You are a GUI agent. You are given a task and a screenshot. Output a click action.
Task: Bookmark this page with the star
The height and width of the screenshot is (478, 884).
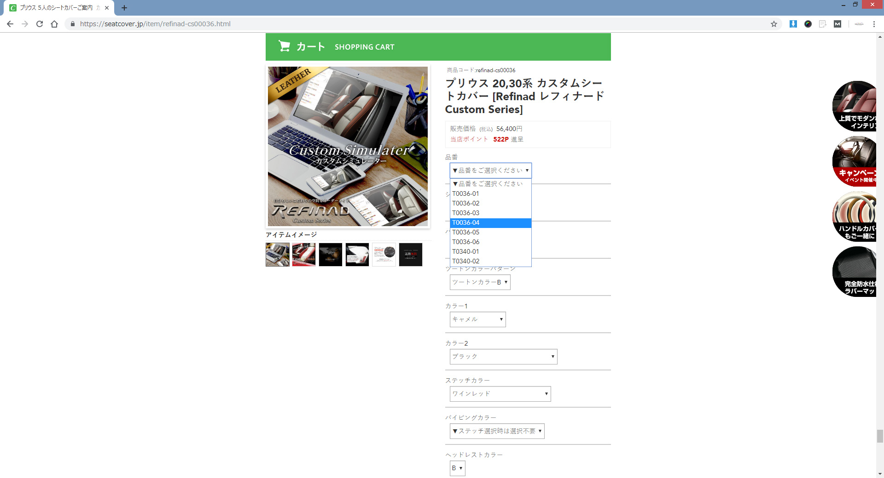(x=774, y=24)
